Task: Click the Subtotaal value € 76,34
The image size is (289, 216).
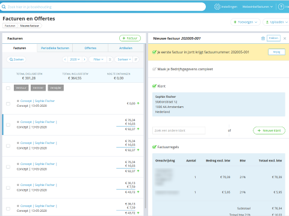Action: point(277,208)
